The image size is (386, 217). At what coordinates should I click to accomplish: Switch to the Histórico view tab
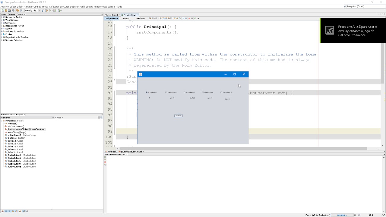(141, 19)
